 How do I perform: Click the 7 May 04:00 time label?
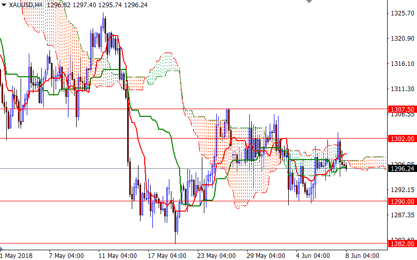pos(66,255)
